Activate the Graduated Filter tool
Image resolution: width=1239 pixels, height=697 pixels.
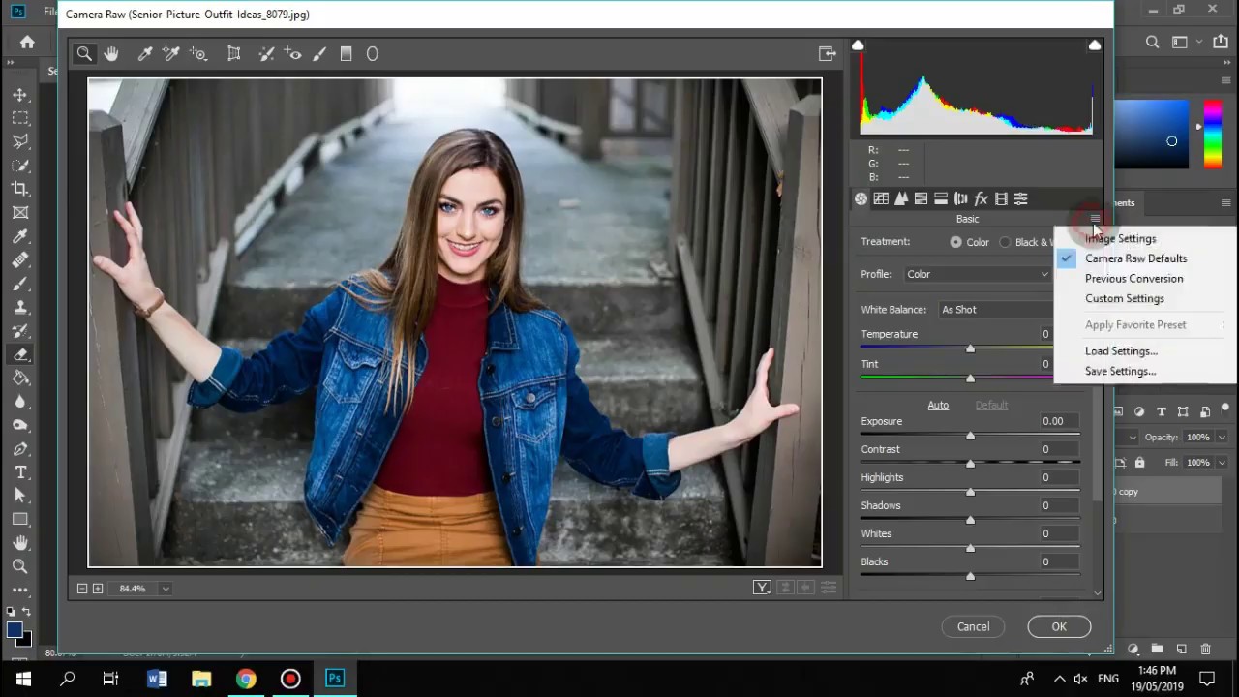coord(346,54)
